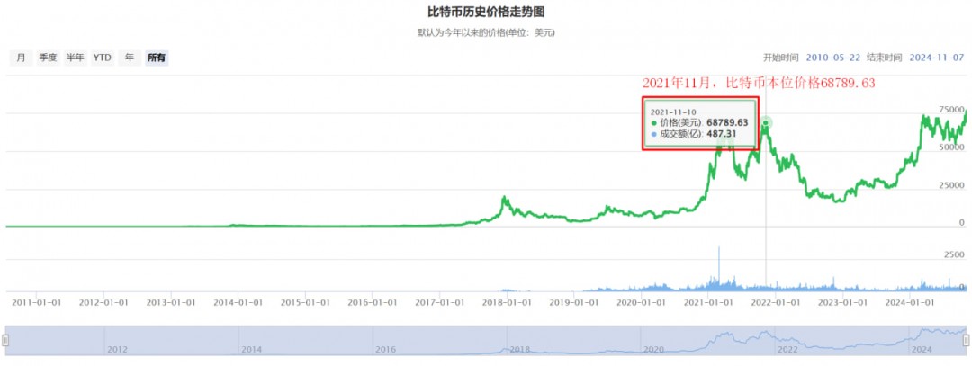Image resolution: width=972 pixels, height=366 pixels.
Task: Select the YTD range button
Action: (x=103, y=58)
